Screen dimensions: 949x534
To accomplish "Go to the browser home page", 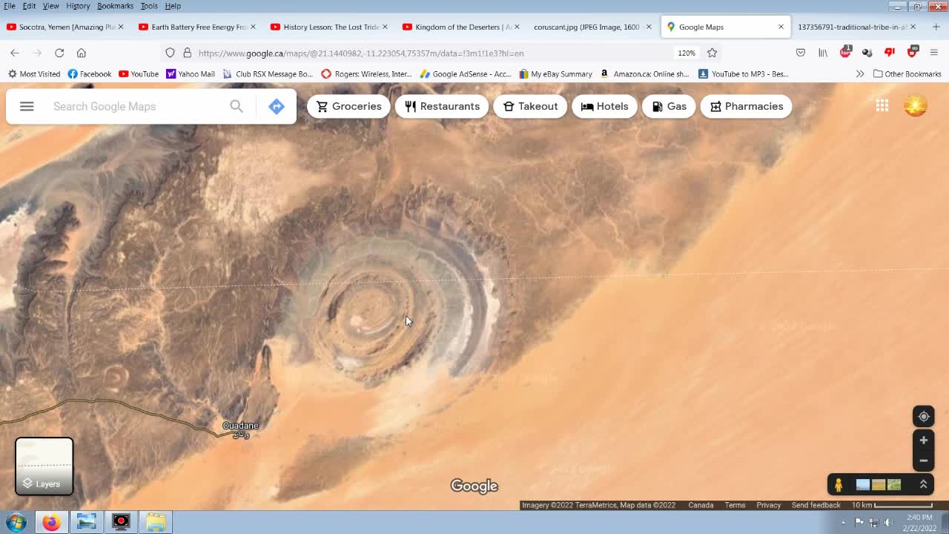I will pos(82,53).
